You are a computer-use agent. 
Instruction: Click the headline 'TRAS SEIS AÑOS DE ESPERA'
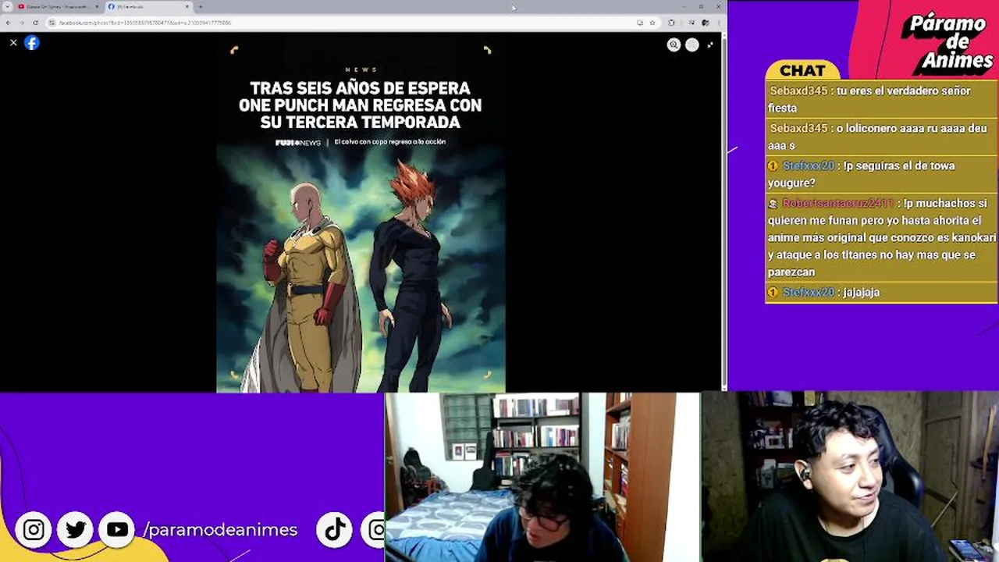360,88
